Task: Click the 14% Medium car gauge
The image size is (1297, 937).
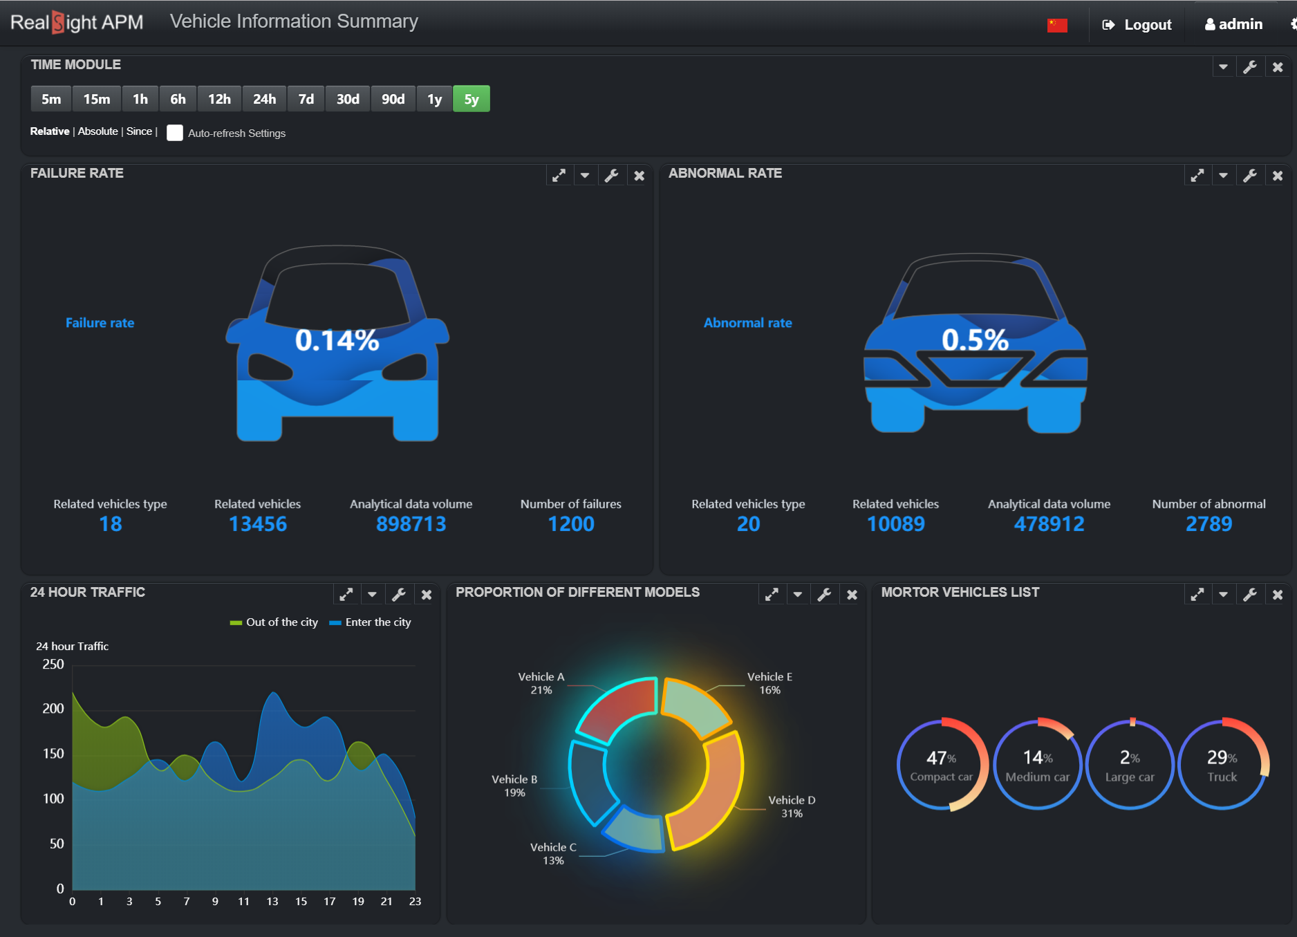Action: (x=1037, y=765)
